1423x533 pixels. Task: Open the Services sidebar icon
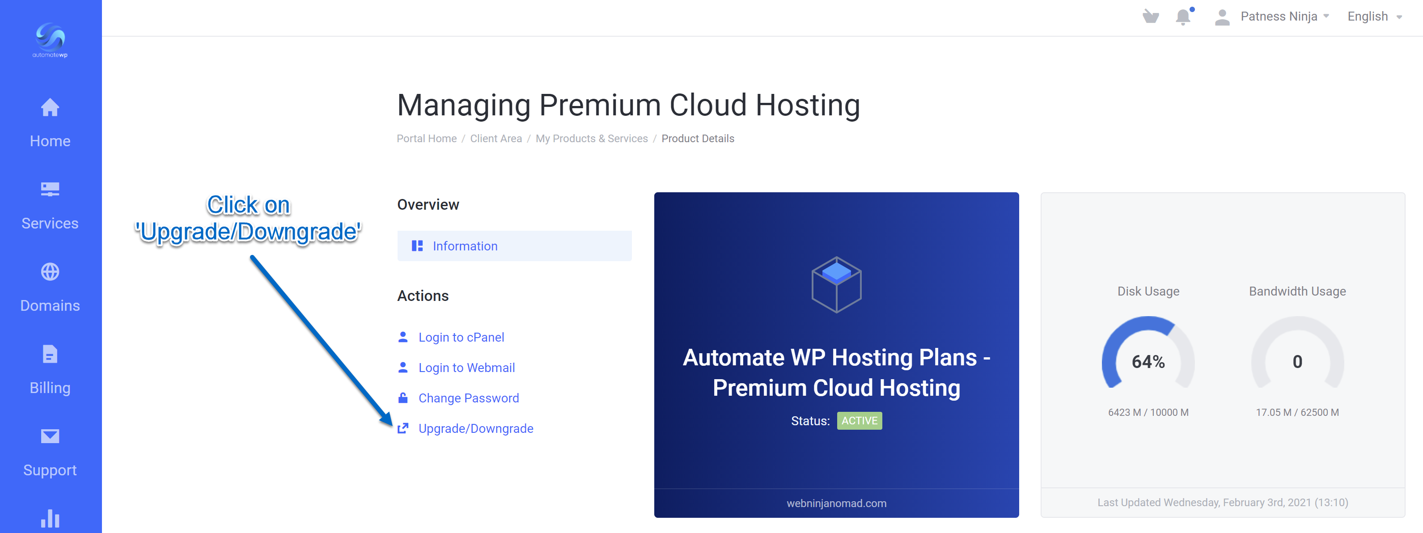tap(50, 190)
